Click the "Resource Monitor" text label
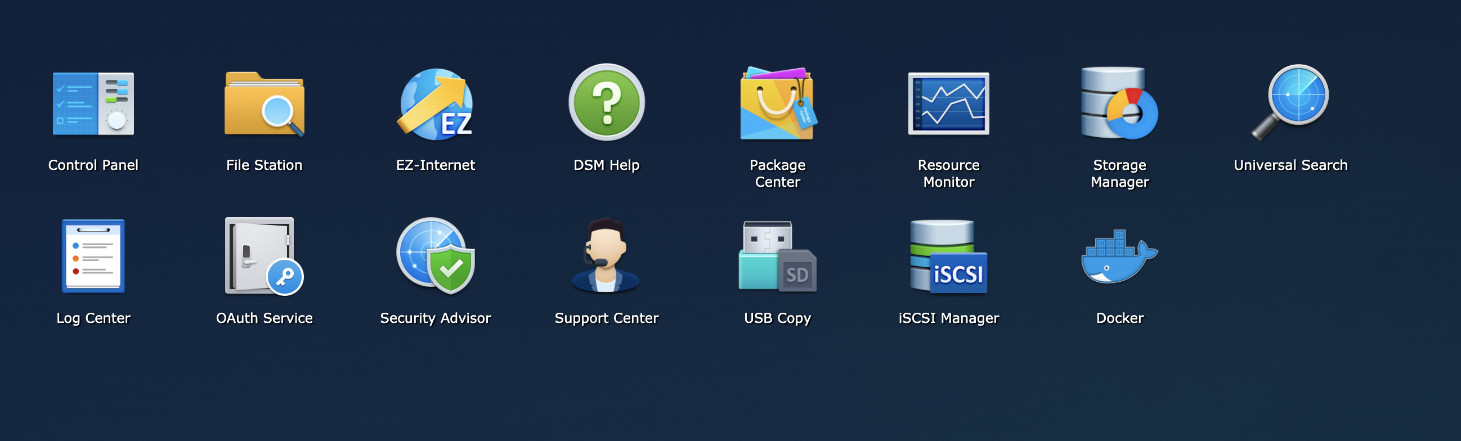The width and height of the screenshot is (1461, 441). (948, 174)
